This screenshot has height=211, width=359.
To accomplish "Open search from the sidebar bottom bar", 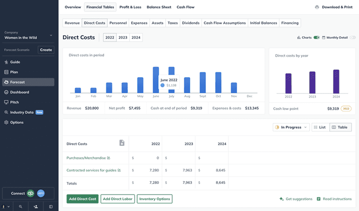I will [x=20, y=206].
